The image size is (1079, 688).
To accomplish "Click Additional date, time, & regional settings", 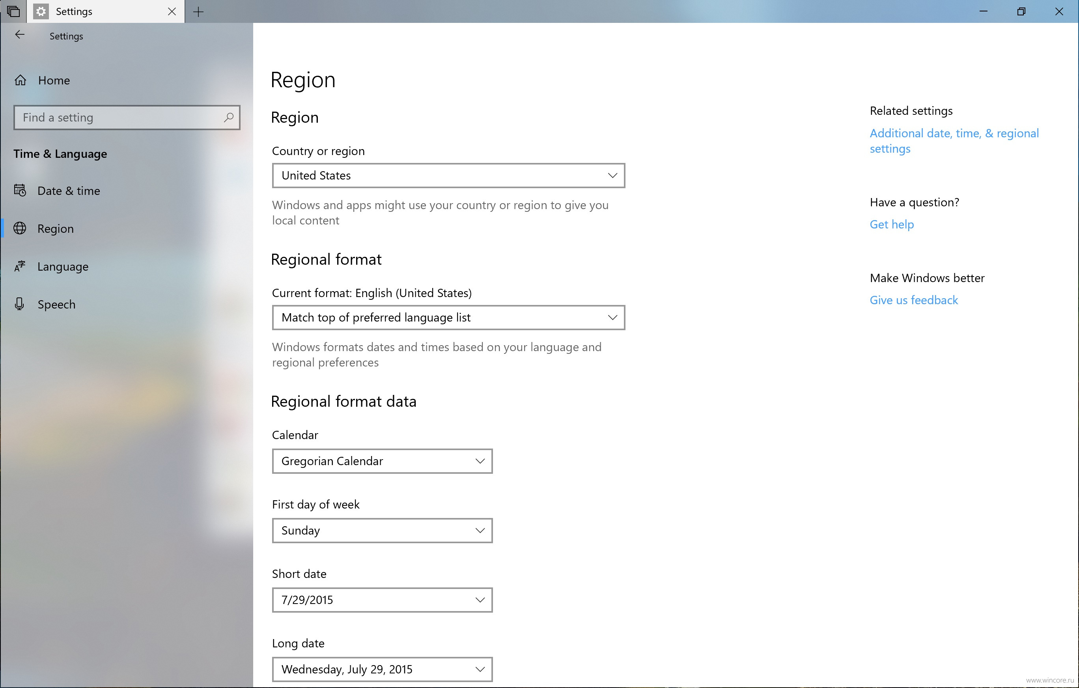I will [x=954, y=141].
